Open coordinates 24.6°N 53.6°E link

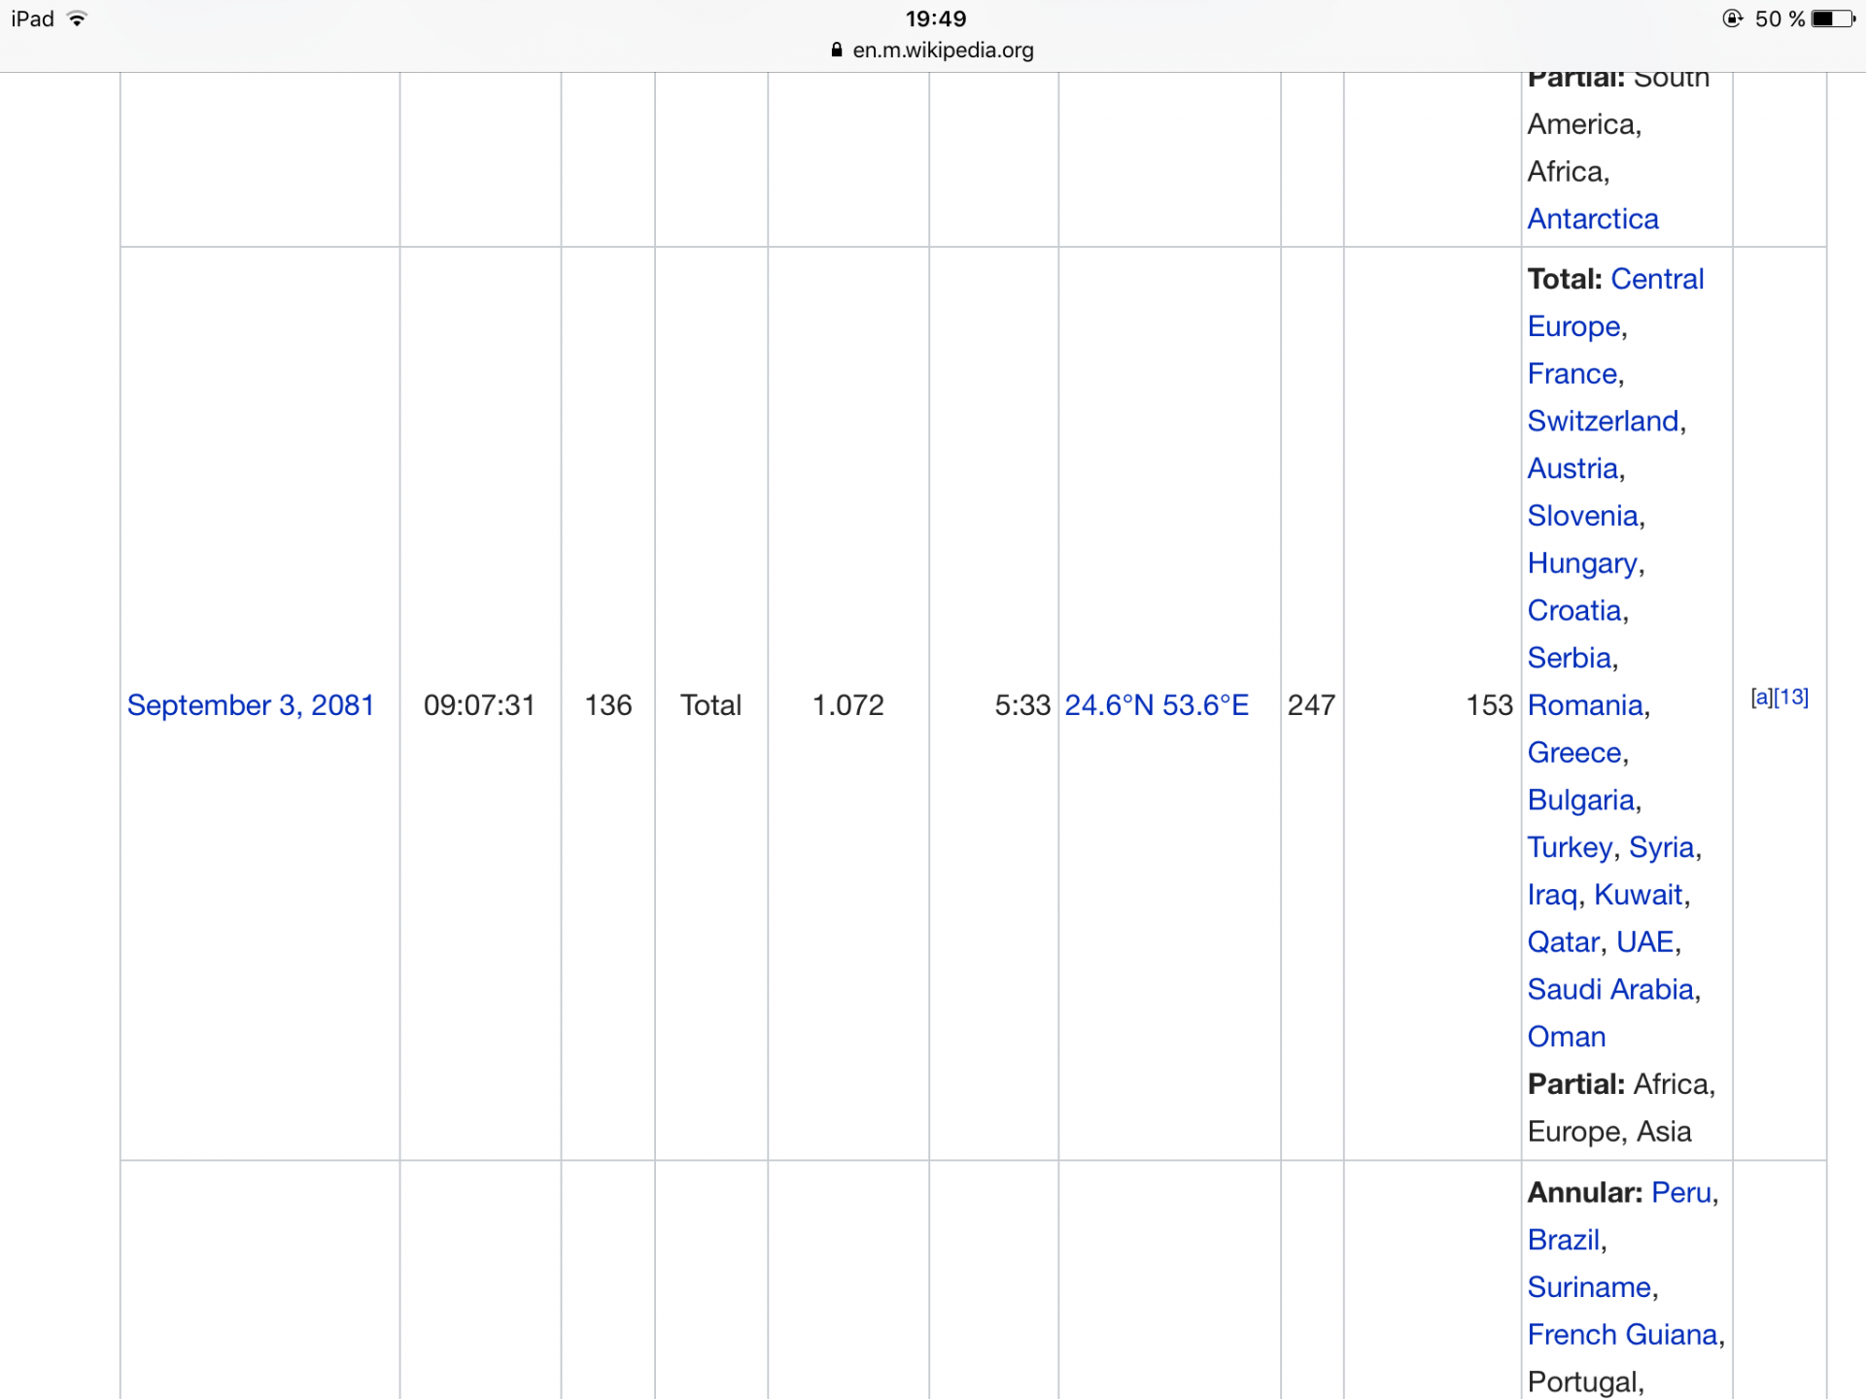pos(1157,704)
